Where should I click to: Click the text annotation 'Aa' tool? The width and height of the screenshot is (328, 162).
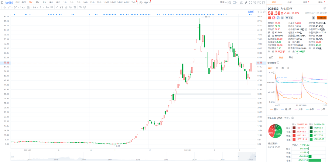pyautogui.click(x=47, y=7)
